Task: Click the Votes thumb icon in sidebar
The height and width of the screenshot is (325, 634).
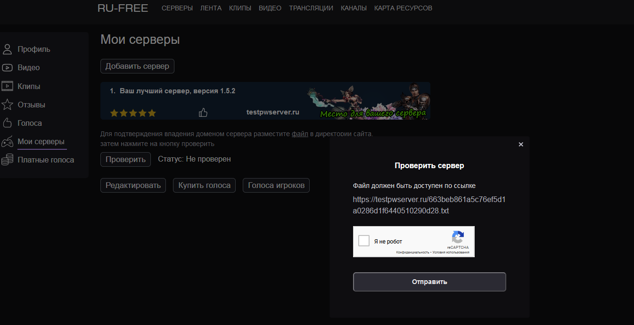Action: pyautogui.click(x=7, y=123)
